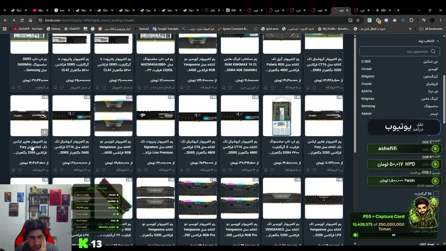Viewport: 446px width, 251px height.
Task: Open image search on HyperX Fury thumbnail
Action: [x=44, y=132]
